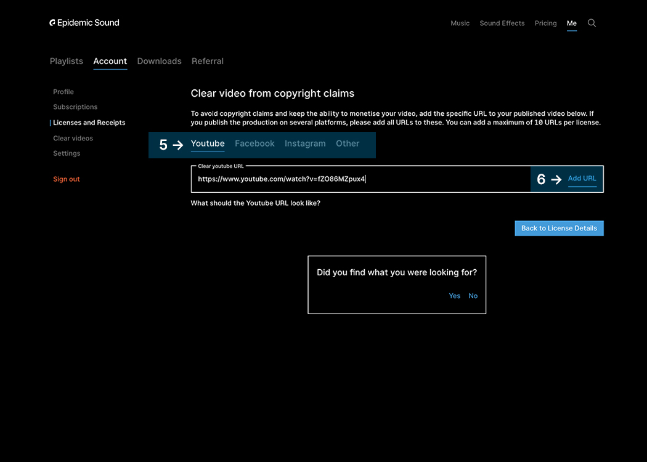The width and height of the screenshot is (647, 462).
Task: Open Profile in the sidebar
Action: [x=63, y=92]
